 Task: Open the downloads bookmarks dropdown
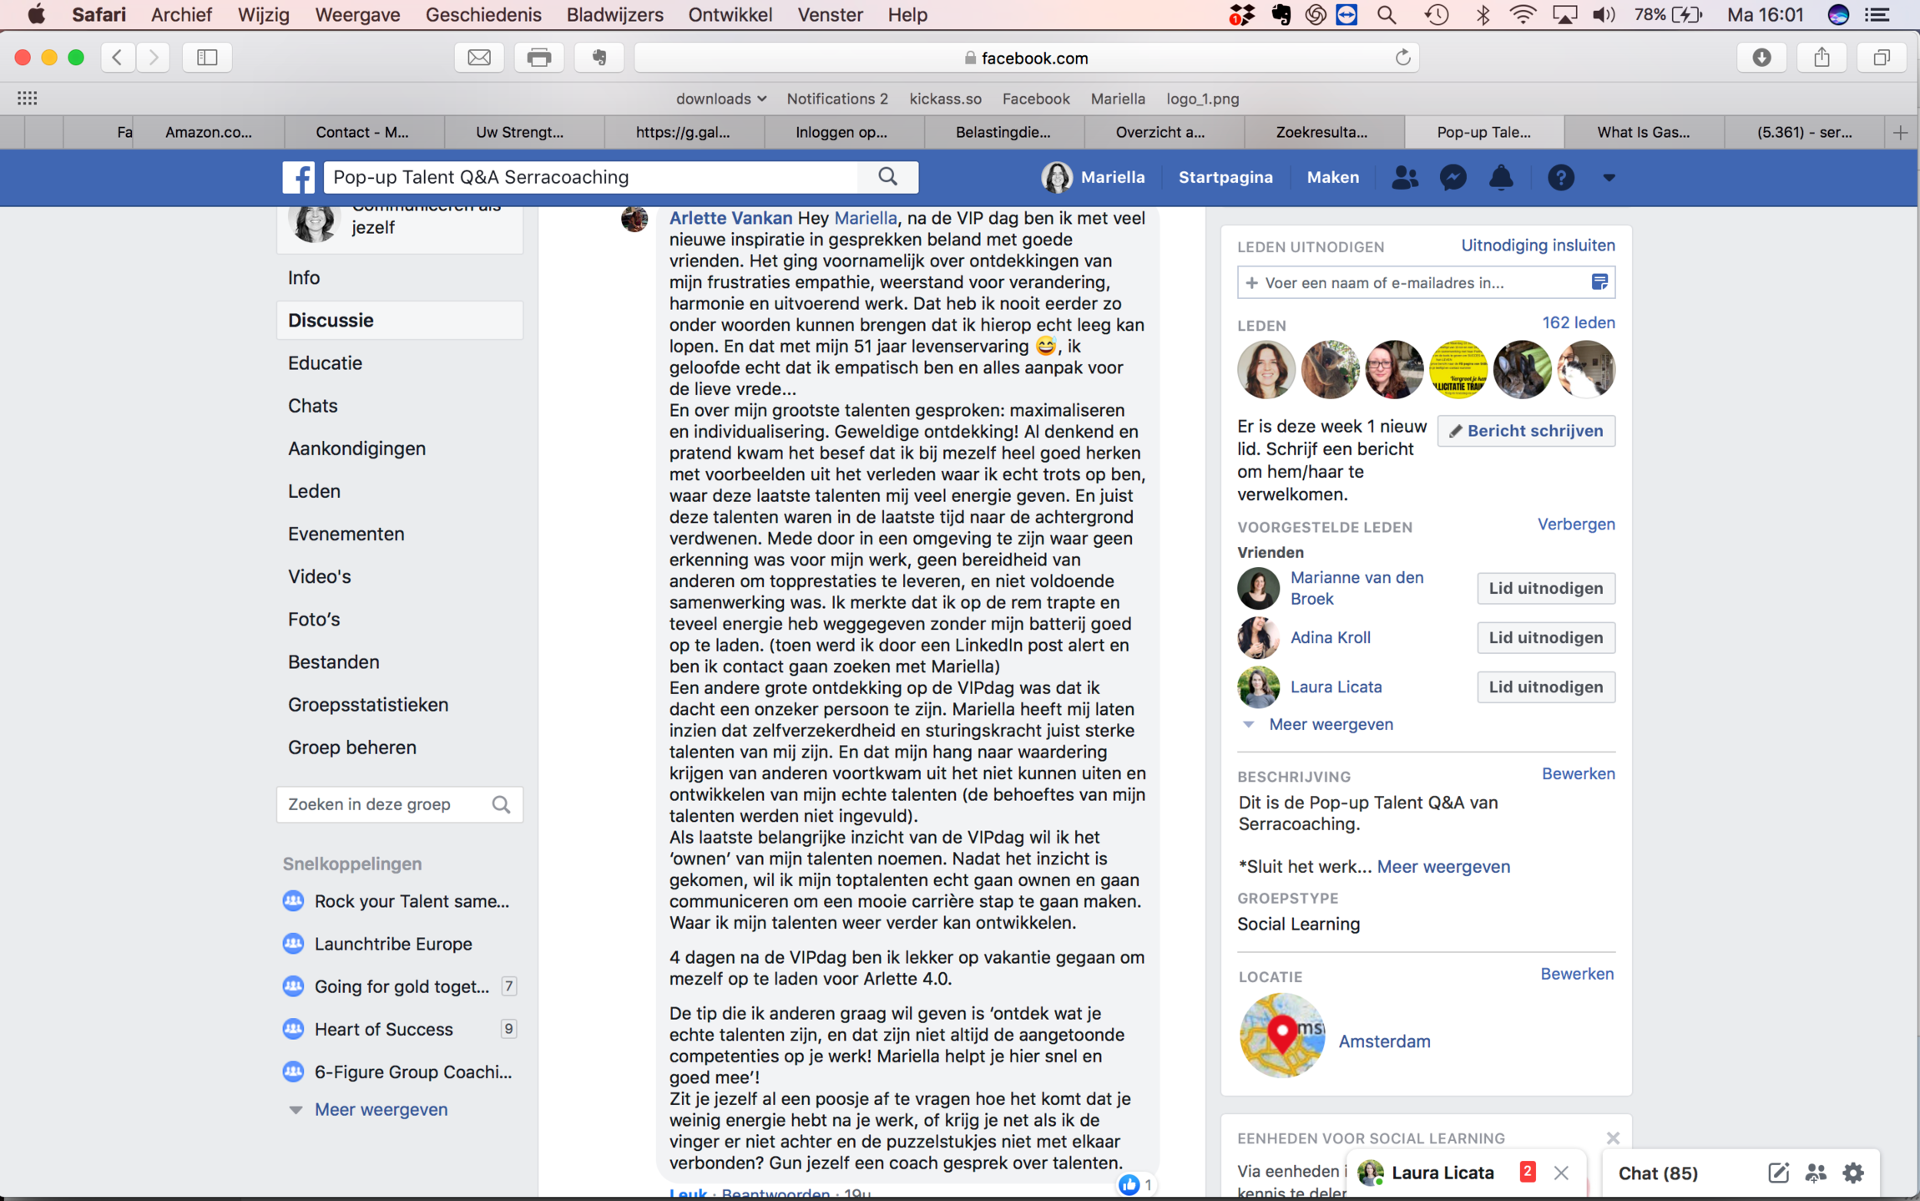(720, 99)
